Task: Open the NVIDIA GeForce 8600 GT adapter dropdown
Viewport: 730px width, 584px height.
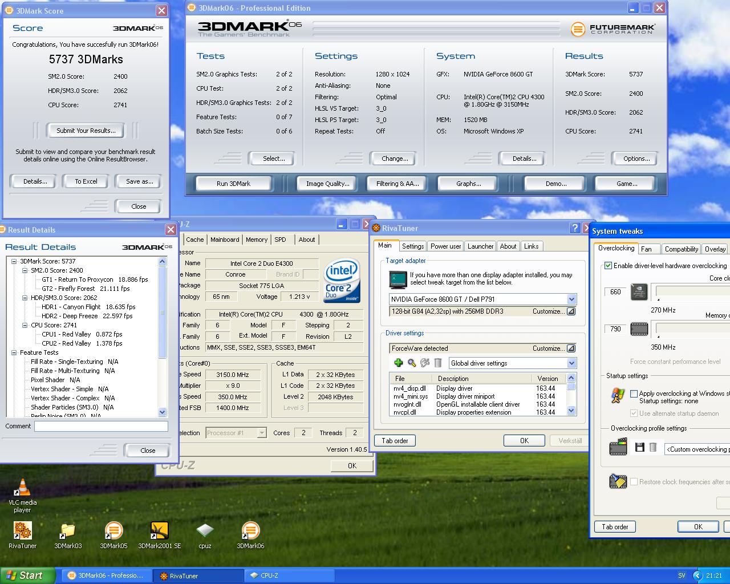Action: pyautogui.click(x=571, y=299)
